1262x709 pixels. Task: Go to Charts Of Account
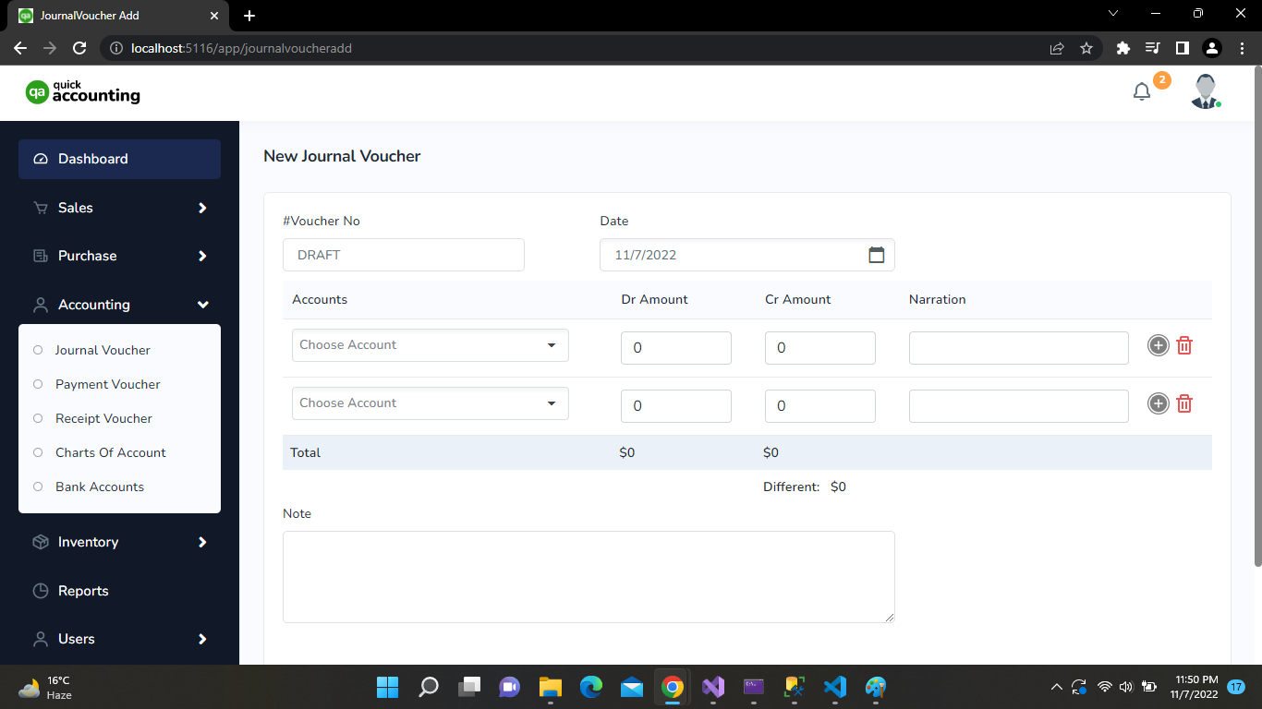[x=110, y=452]
